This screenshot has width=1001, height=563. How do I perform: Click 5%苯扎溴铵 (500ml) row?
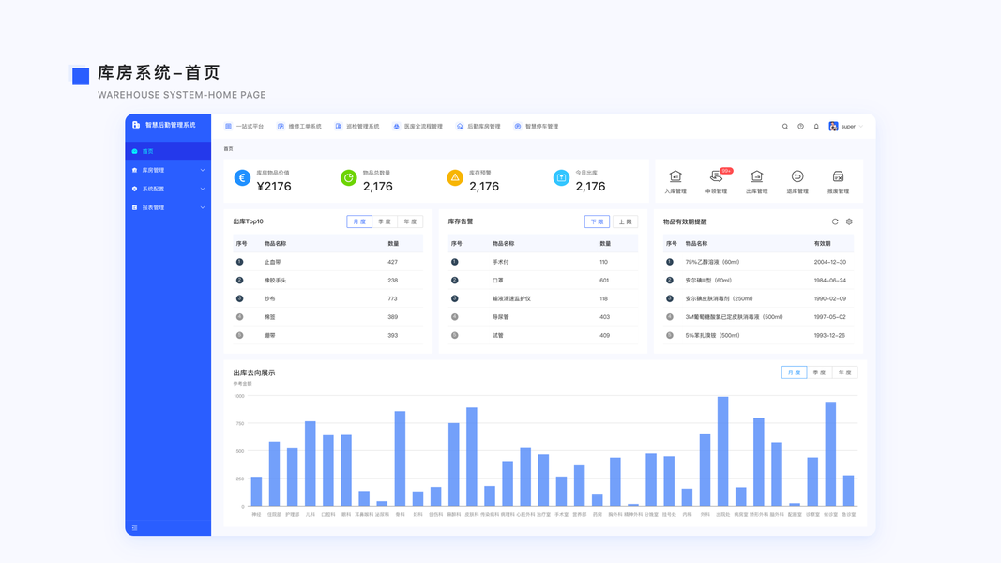coord(758,335)
